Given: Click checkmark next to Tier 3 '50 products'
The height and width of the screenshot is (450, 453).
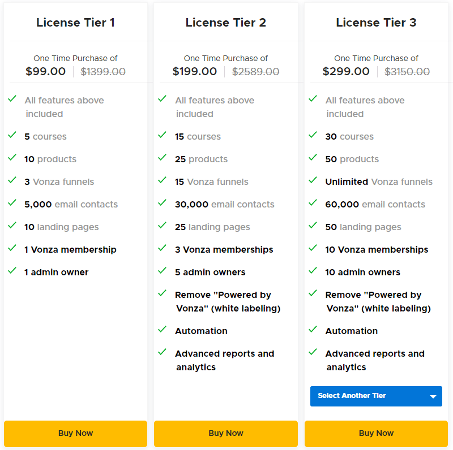Looking at the screenshot, I should point(313,158).
